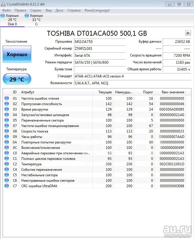Open the Диск menu
194x239 pixels.
click(x=59, y=10)
